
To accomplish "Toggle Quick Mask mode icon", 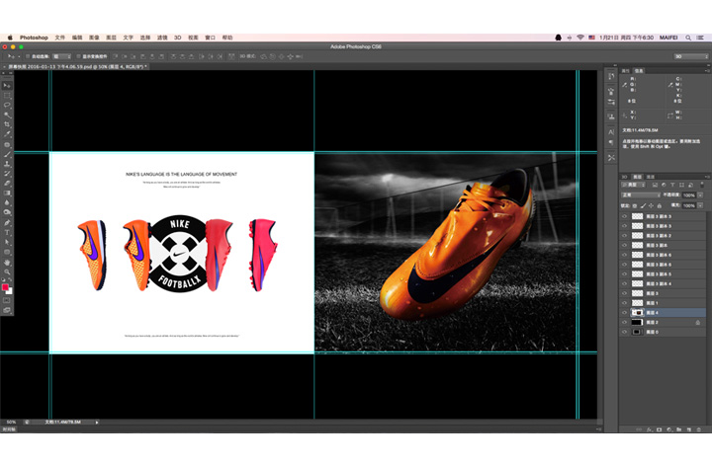I will [x=7, y=300].
